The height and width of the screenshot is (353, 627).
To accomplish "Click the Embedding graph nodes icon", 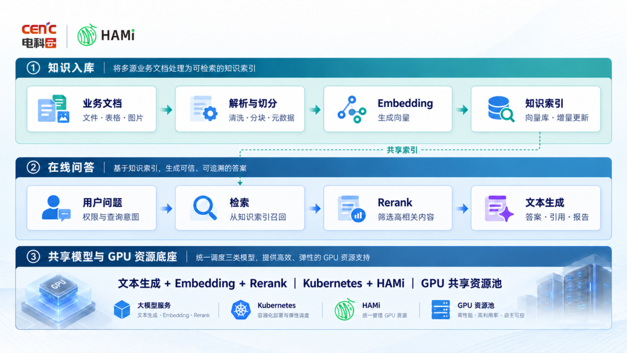I will point(351,109).
